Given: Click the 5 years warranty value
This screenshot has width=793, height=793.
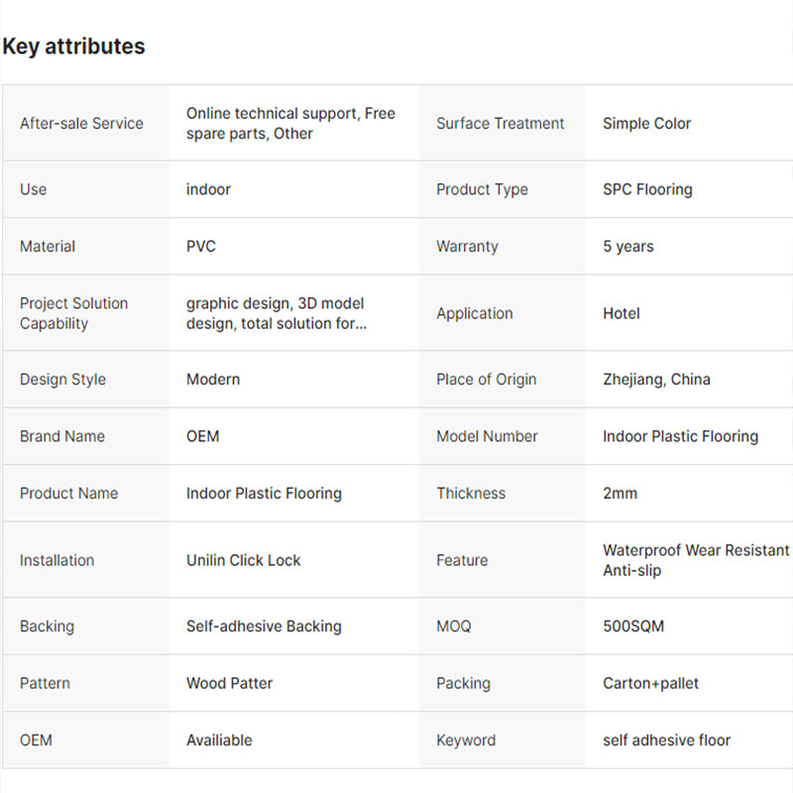Looking at the screenshot, I should tap(628, 247).
